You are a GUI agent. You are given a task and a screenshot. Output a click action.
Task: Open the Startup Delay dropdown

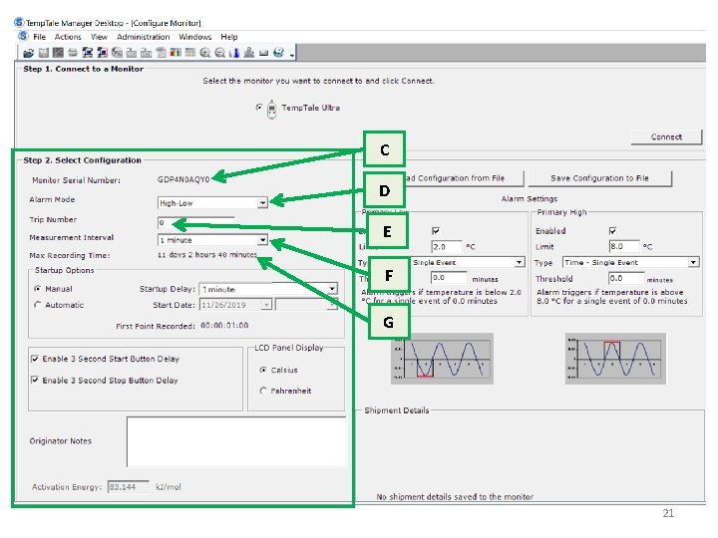point(332,289)
